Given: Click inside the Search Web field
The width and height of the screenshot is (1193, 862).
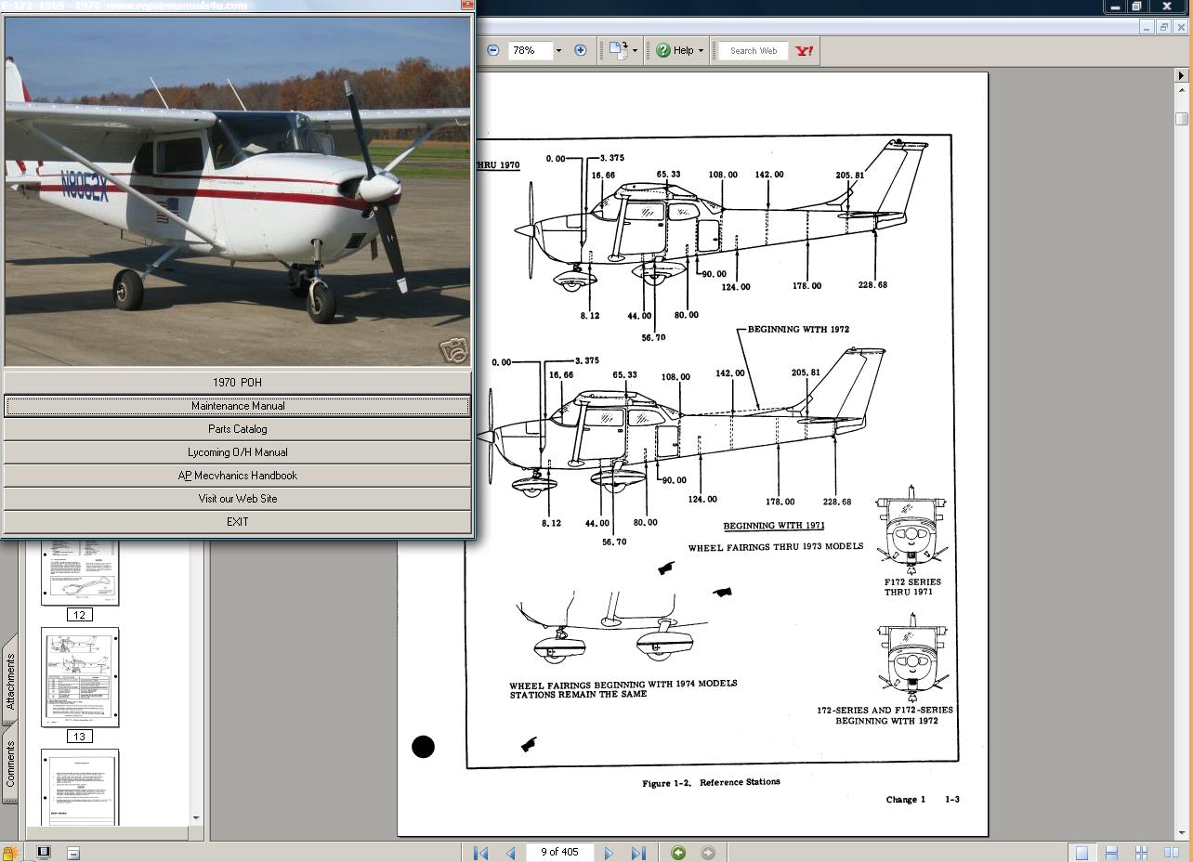Looking at the screenshot, I should (753, 50).
